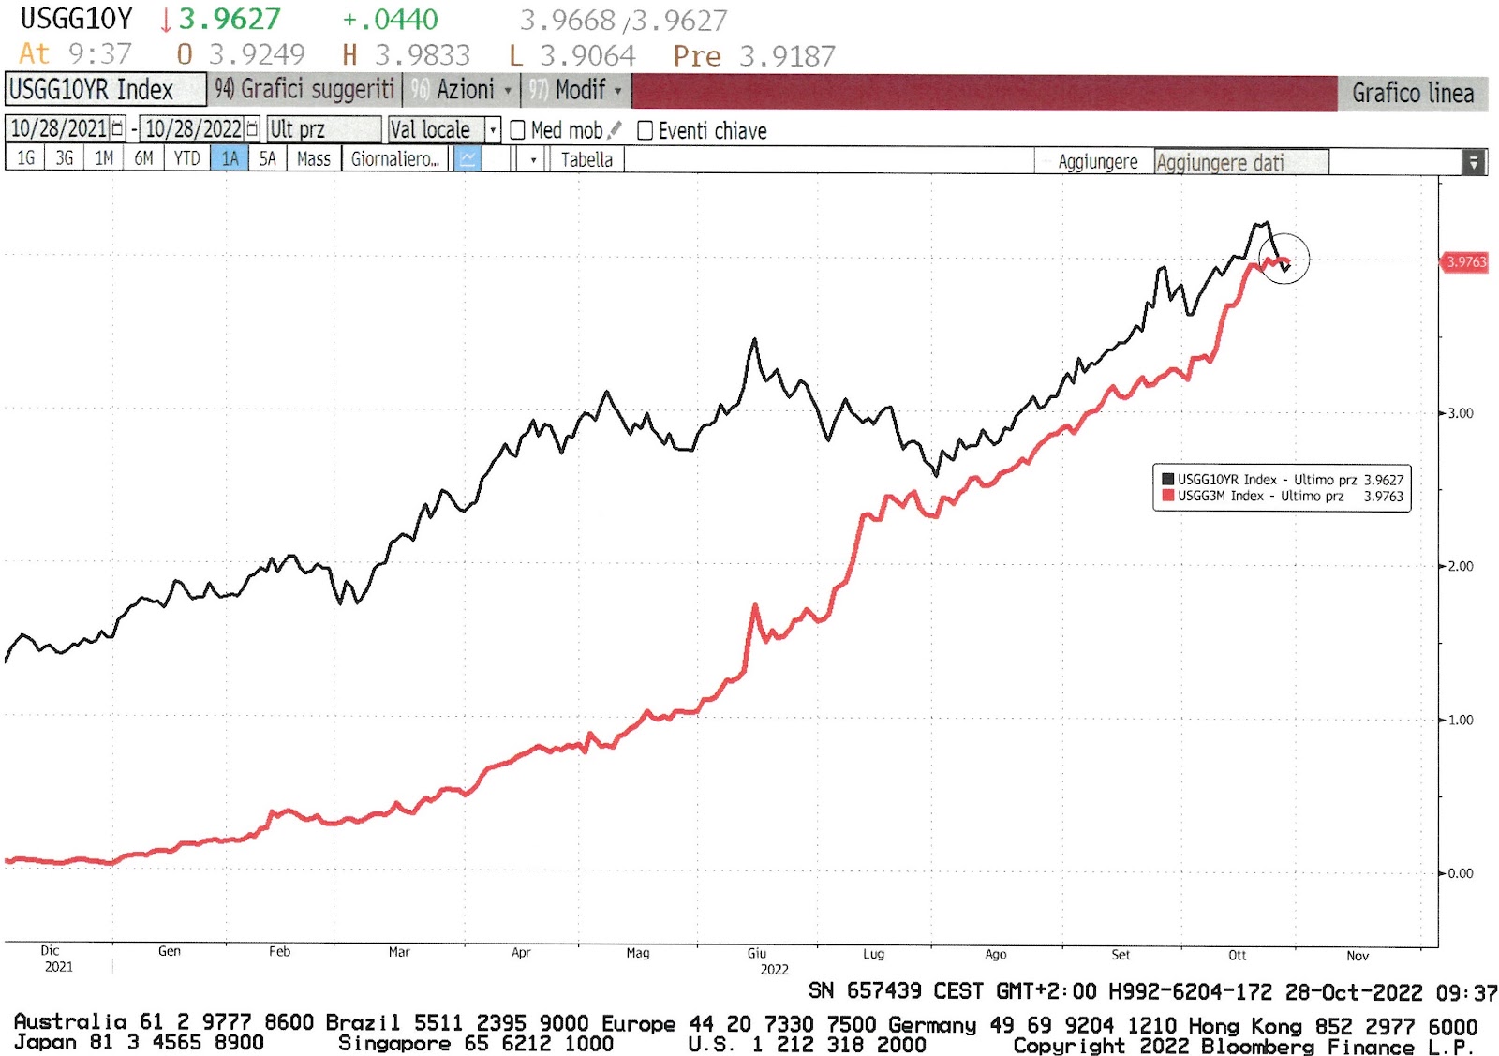Click the 2.00 y-axis label
1499x1056 pixels.
(1460, 566)
